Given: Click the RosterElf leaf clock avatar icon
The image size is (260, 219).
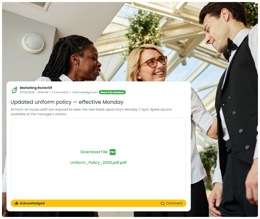Looking at the screenshot, I should pos(14,90).
